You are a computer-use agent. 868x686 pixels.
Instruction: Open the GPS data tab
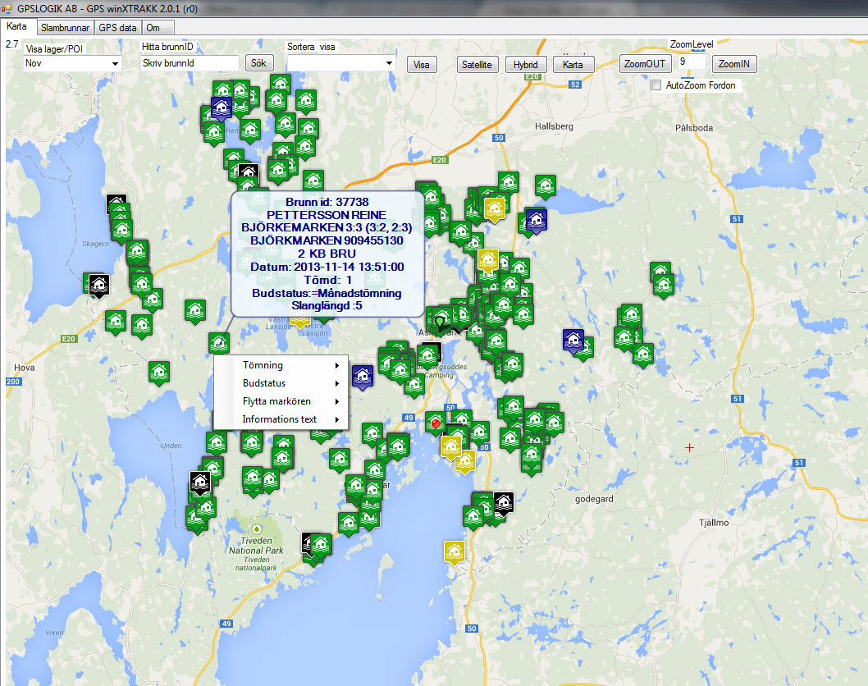tap(117, 27)
